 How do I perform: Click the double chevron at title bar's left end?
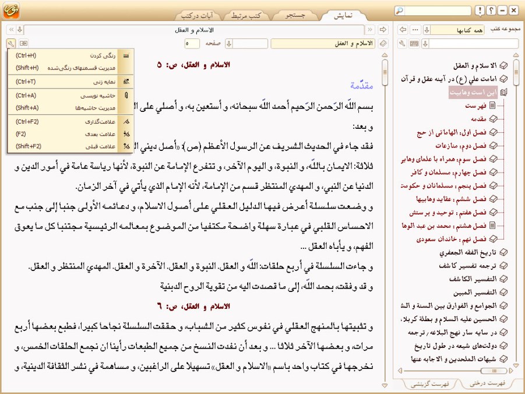click(11, 30)
